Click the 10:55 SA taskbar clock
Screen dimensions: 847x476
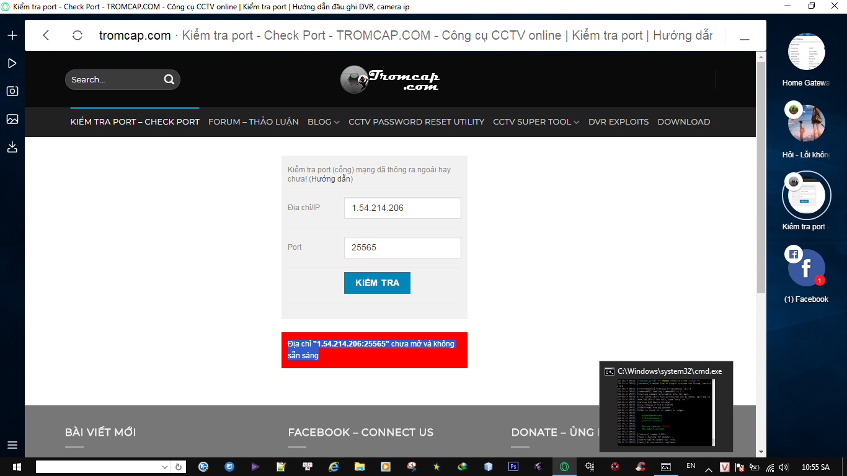[815, 467]
